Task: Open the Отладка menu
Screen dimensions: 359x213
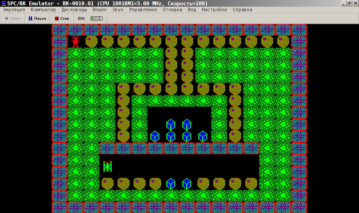Action: 172,10
